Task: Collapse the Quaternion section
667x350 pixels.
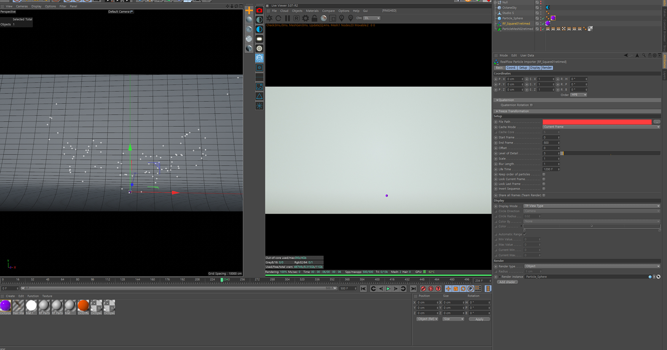Action: [x=497, y=100]
